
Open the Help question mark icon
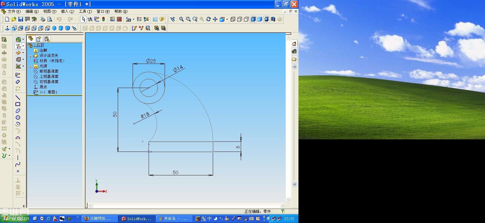[x=162, y=19]
